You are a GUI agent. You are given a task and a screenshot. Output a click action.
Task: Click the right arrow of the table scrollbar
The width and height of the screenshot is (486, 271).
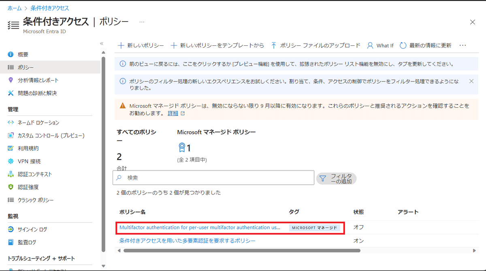tap(475, 251)
